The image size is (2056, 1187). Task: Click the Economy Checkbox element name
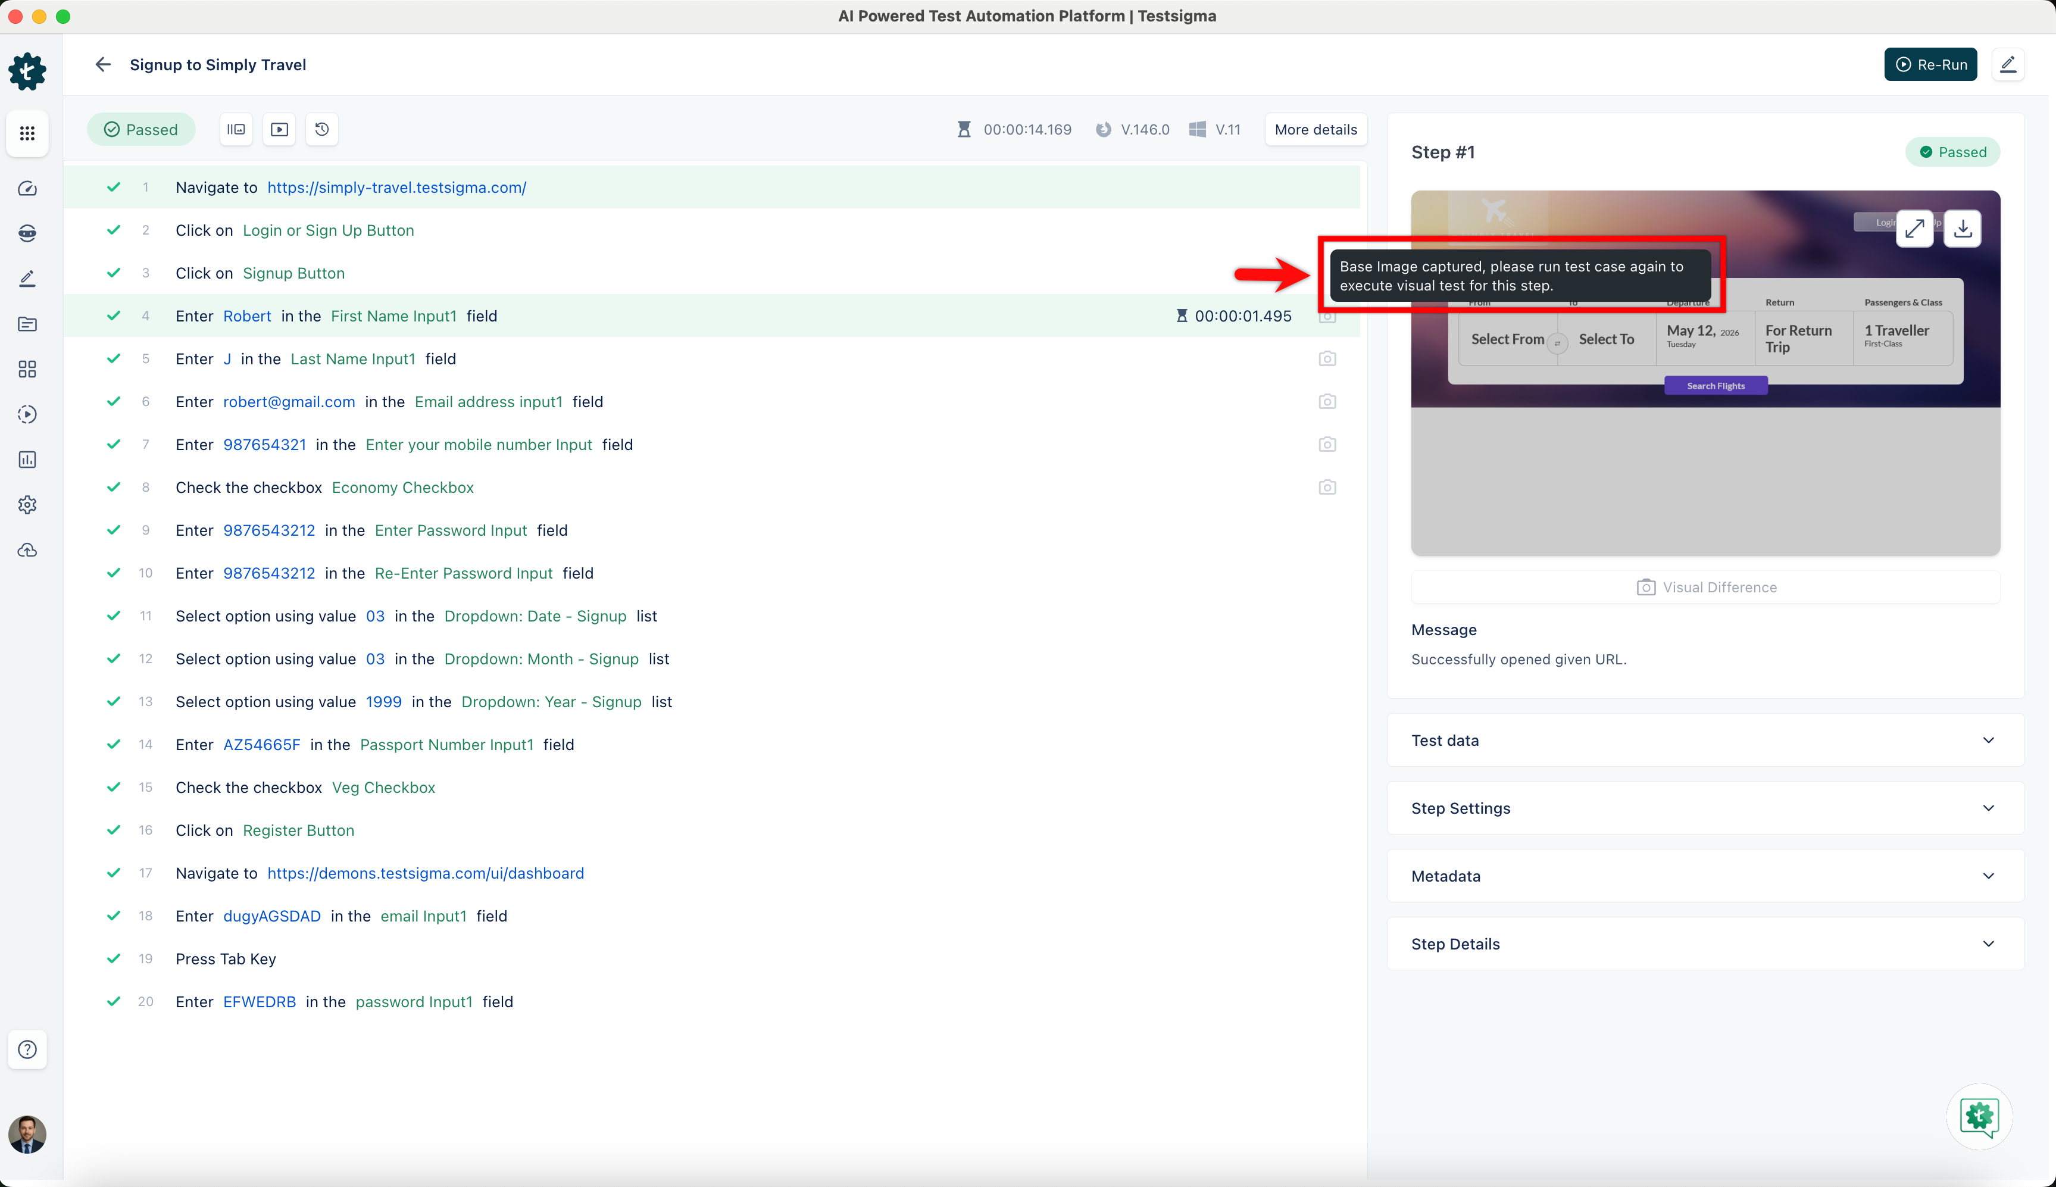(403, 488)
